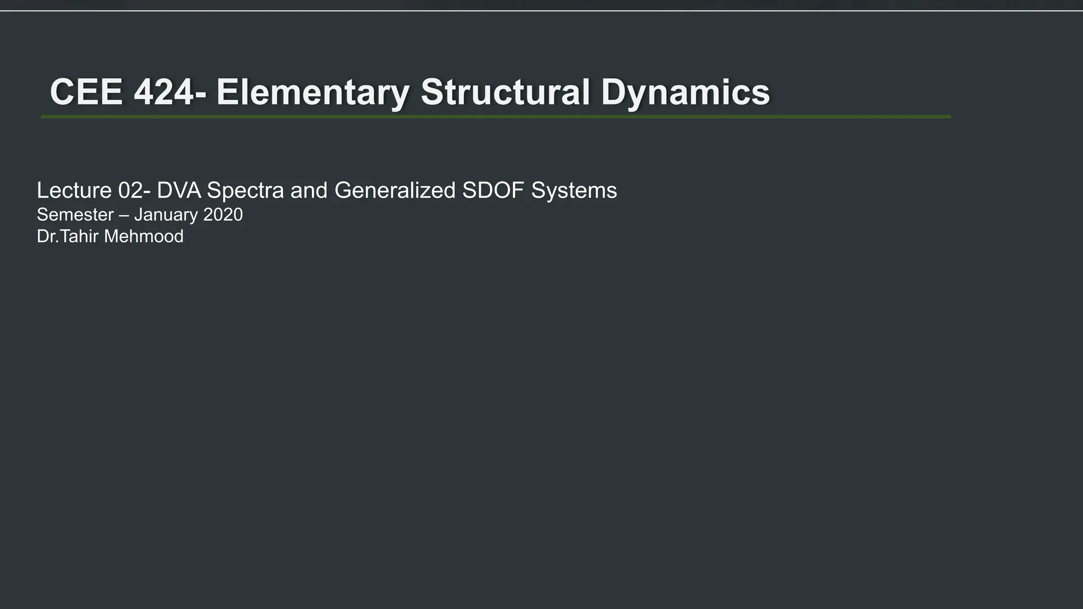The image size is (1083, 609).
Task: Click the slide title CEE 424- Elementary Structural Dynamics
Action: [410, 93]
